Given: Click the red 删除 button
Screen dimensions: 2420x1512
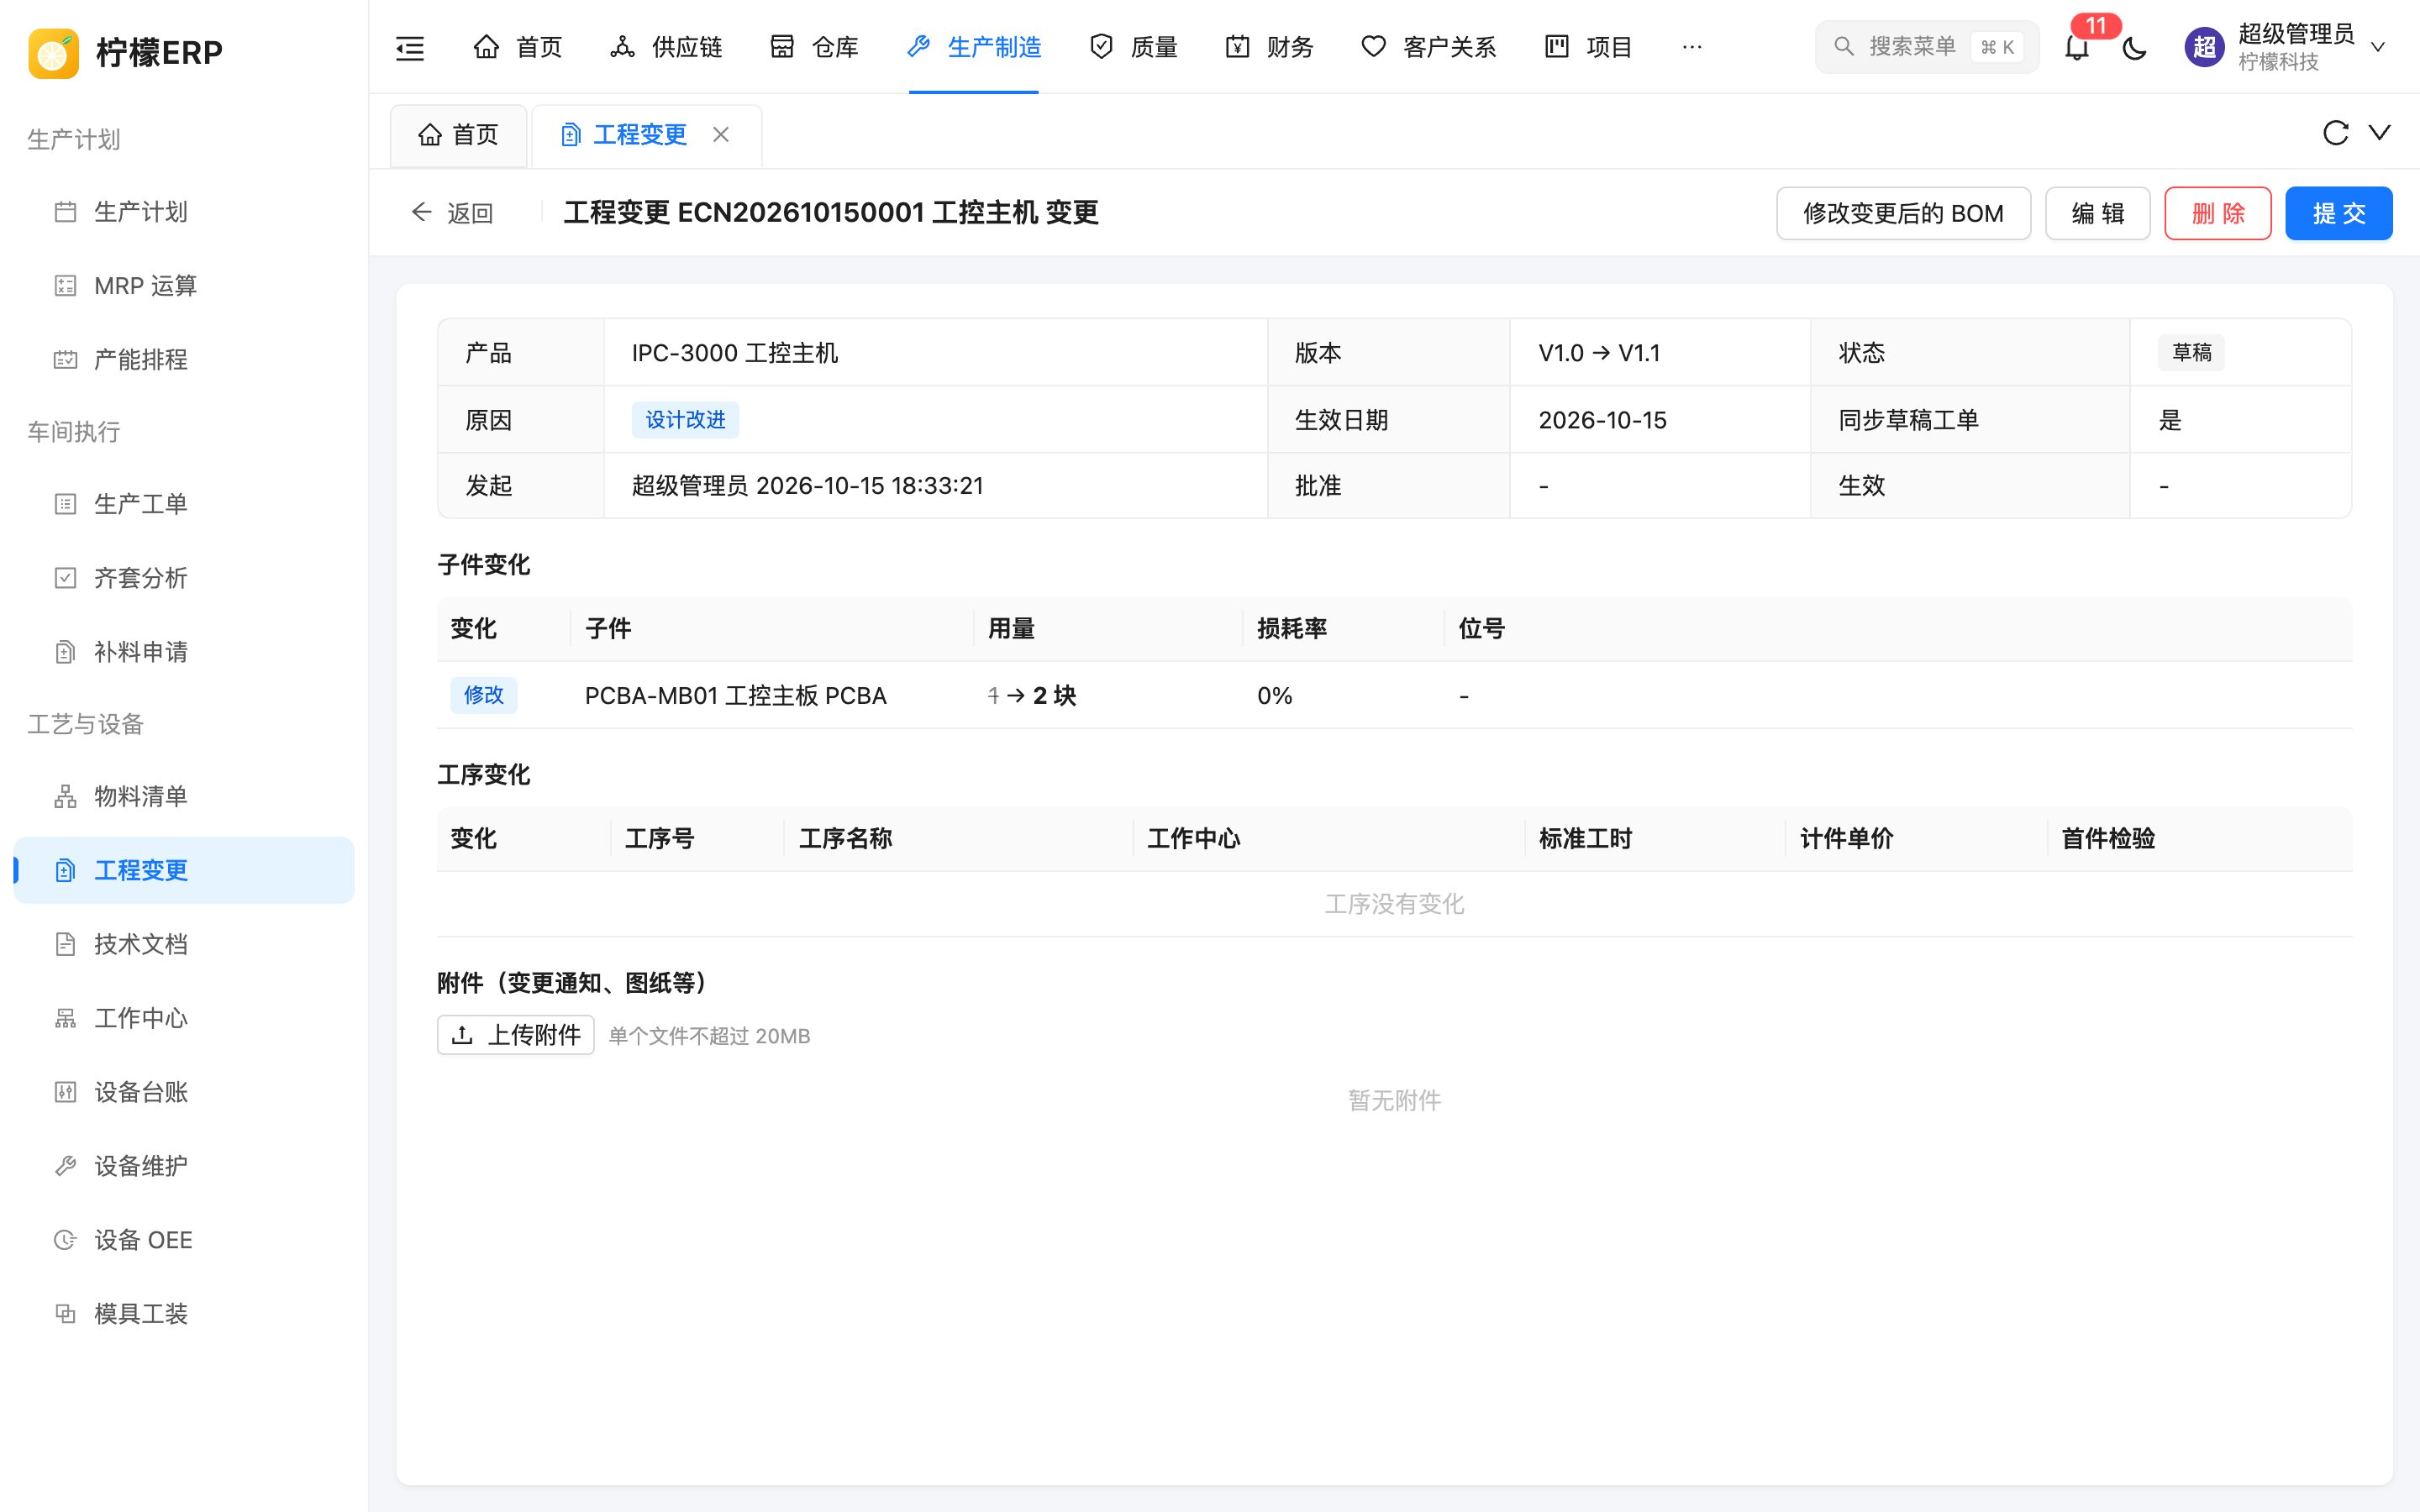Looking at the screenshot, I should click(2217, 213).
